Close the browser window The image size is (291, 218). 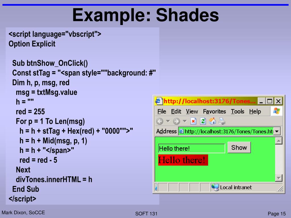click(x=278, y=101)
